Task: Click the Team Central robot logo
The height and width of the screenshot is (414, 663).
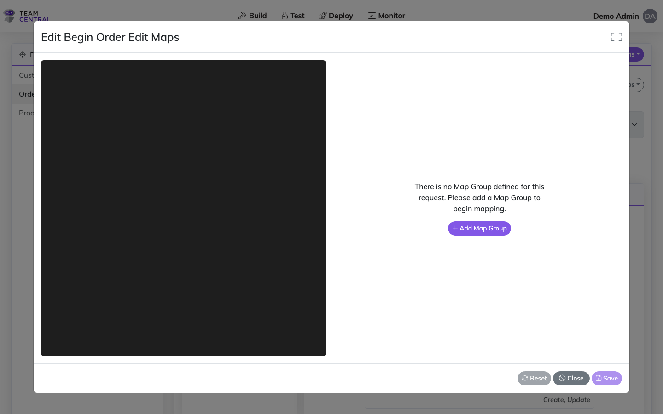Action: [x=9, y=15]
